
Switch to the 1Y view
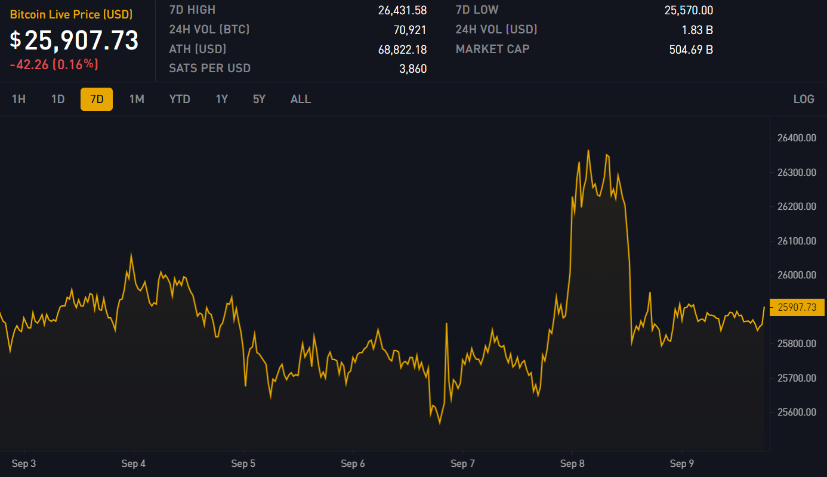coord(222,99)
